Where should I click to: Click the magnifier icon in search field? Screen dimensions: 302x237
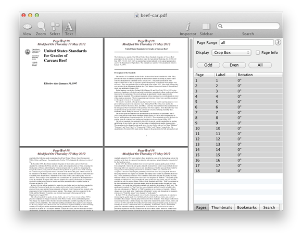point(220,26)
